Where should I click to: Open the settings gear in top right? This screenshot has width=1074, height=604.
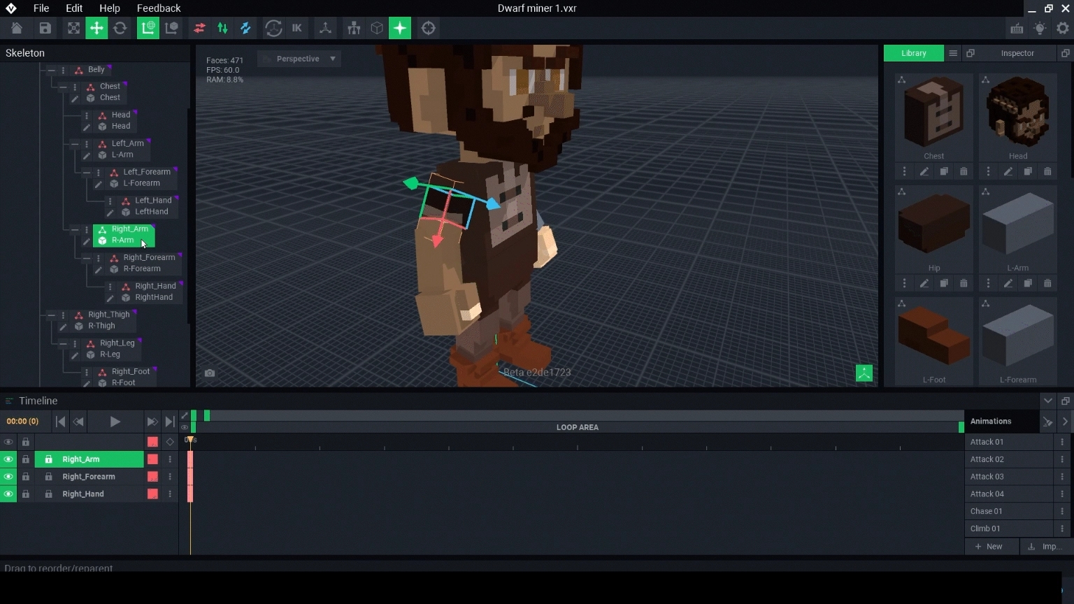pos(1063,29)
